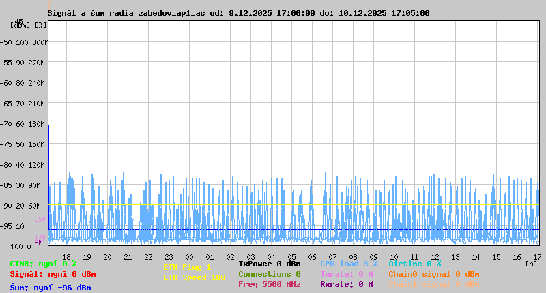This screenshot has width=546, height=293.
Task: Click the '12' hour marker on time axis
Action: [435, 257]
